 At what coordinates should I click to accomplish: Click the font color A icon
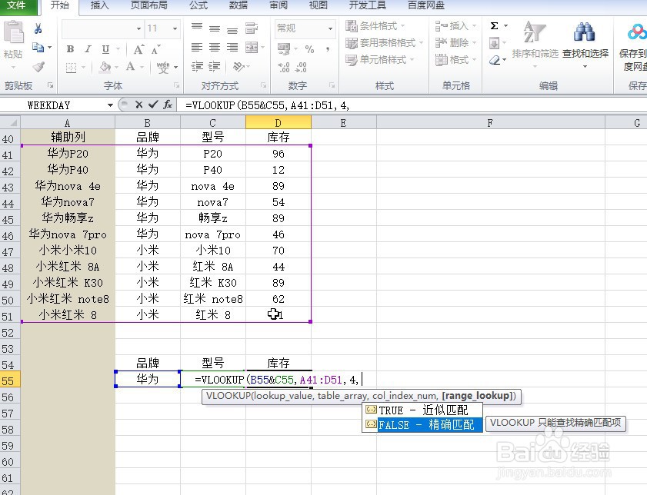click(x=130, y=66)
